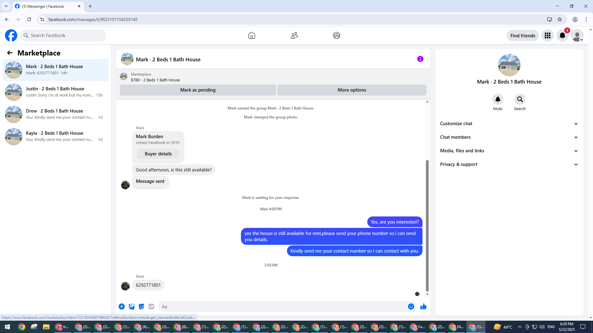The width and height of the screenshot is (593, 333).
Task: View site information icon in address bar
Action: point(42,19)
